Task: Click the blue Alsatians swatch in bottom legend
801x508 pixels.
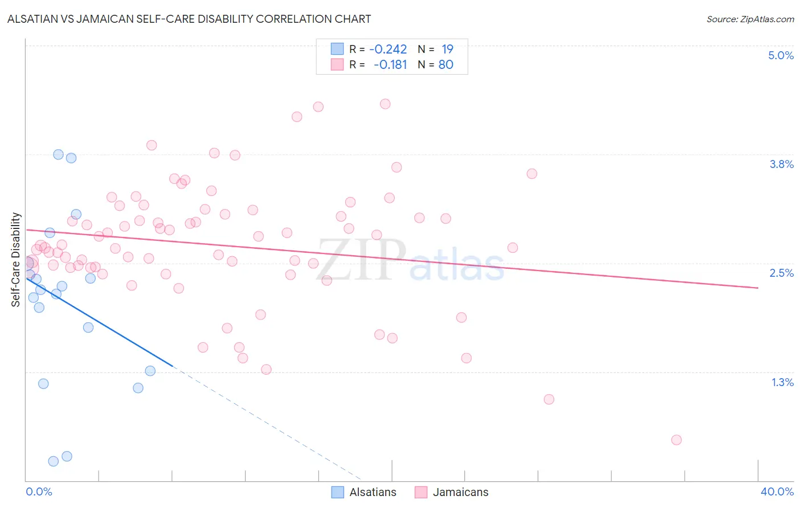Action: click(x=338, y=492)
